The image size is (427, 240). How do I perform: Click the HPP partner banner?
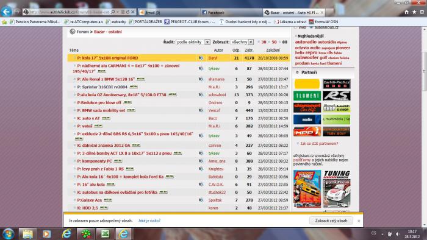(307, 132)
